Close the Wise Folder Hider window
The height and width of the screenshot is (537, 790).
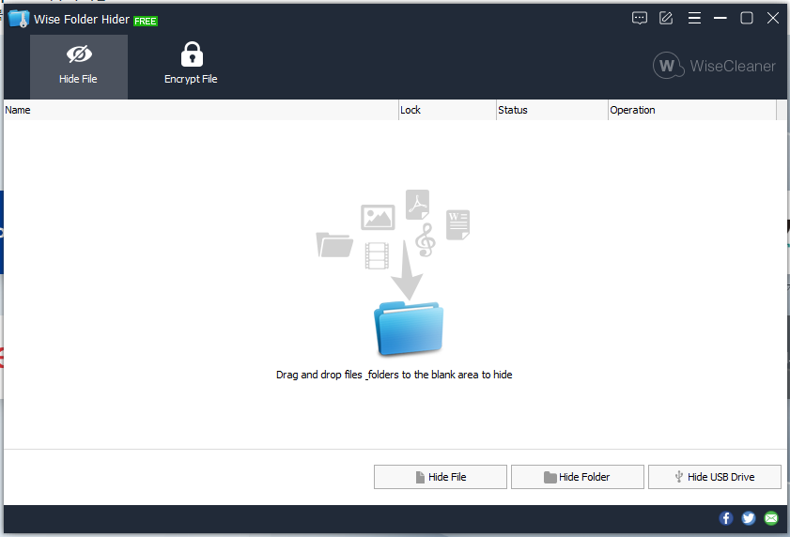[x=773, y=18]
